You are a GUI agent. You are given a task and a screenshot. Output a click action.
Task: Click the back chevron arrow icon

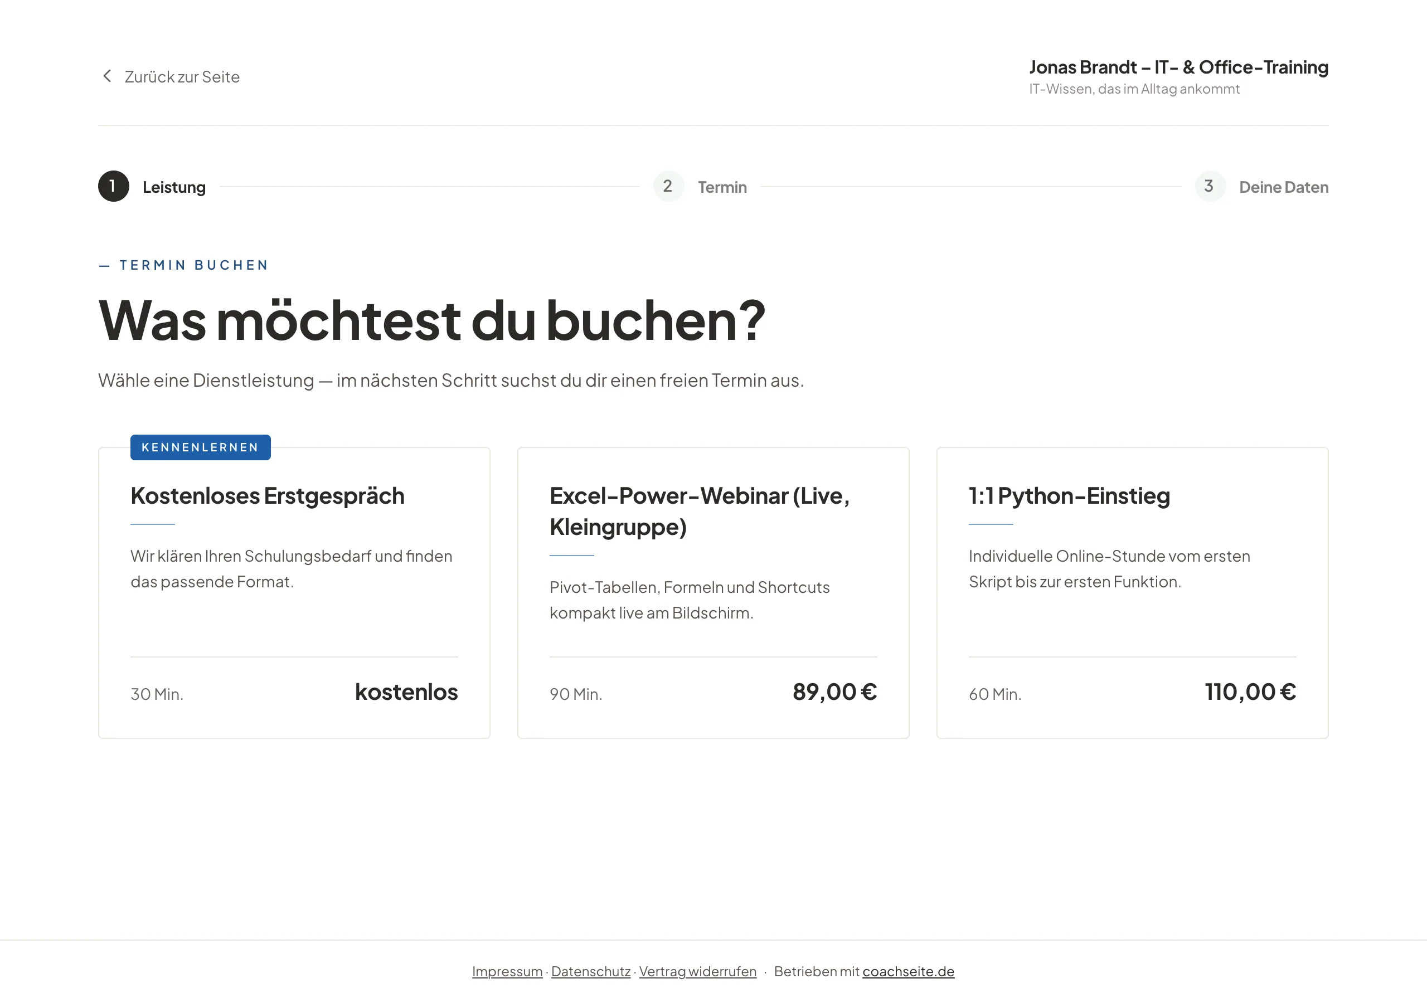[107, 76]
